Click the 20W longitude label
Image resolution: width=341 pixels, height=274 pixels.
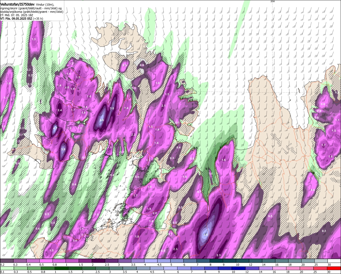click(272, 1)
